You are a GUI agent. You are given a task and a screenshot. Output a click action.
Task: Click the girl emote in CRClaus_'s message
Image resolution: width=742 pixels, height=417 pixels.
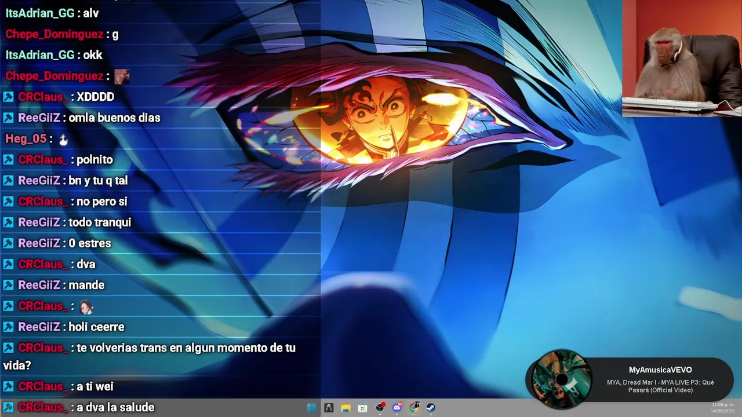(86, 306)
